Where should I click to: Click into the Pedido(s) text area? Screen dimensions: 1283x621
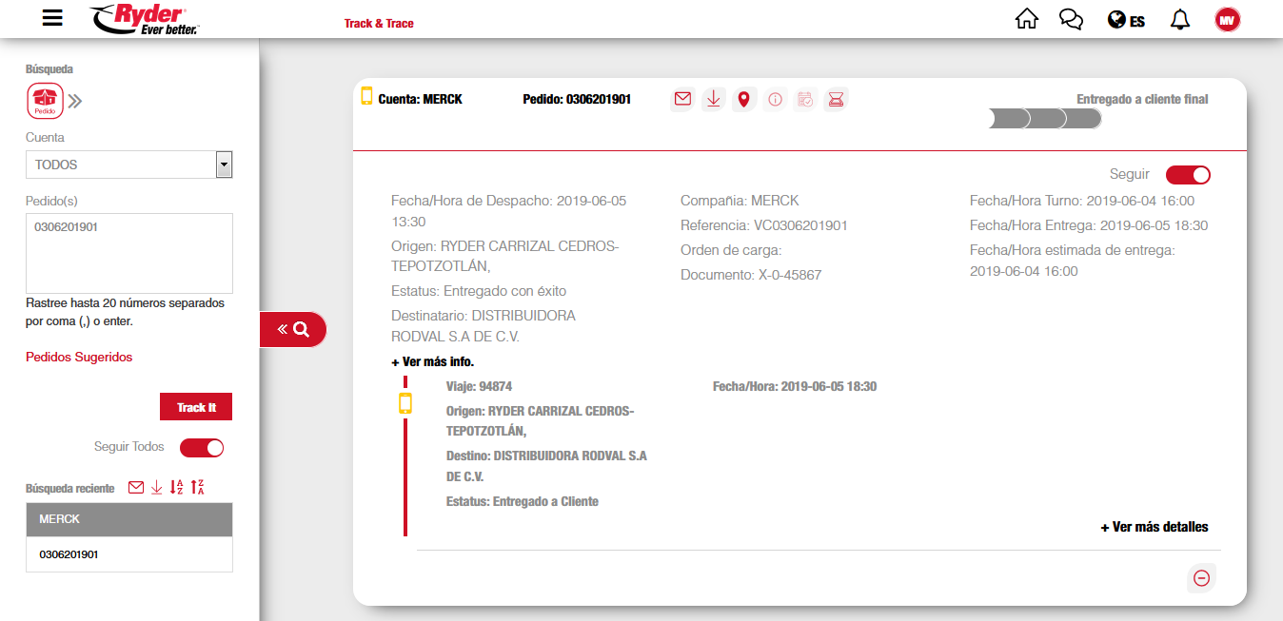point(128,253)
